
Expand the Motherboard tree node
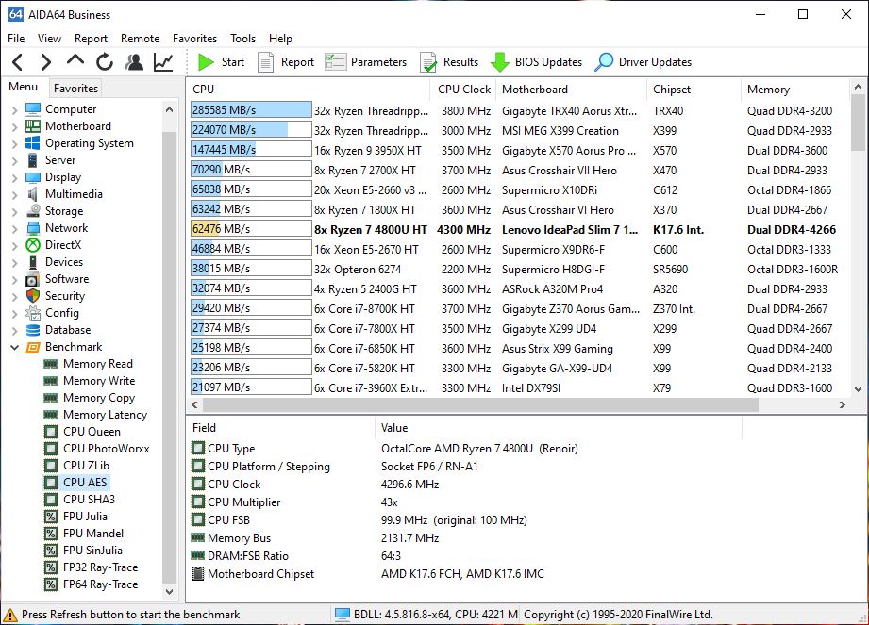[x=14, y=126]
